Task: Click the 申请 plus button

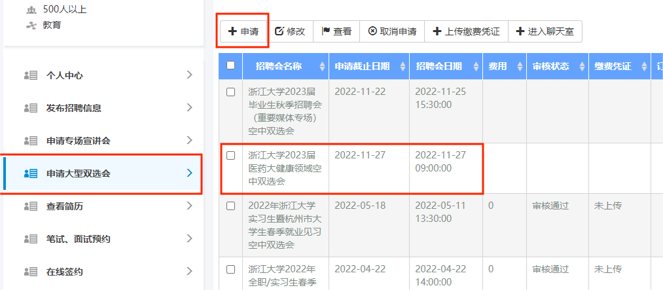Action: click(243, 31)
